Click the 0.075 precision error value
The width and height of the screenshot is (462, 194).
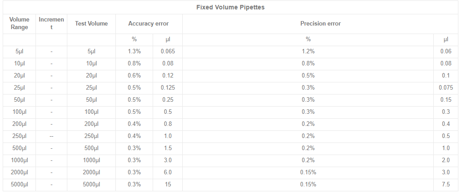446,88
